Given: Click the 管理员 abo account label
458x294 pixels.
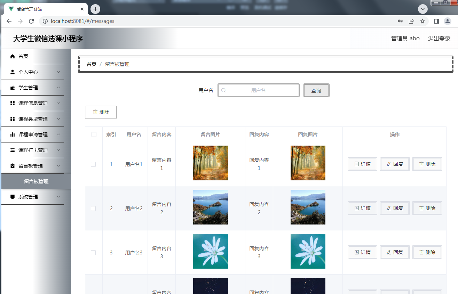Looking at the screenshot, I should coord(405,39).
